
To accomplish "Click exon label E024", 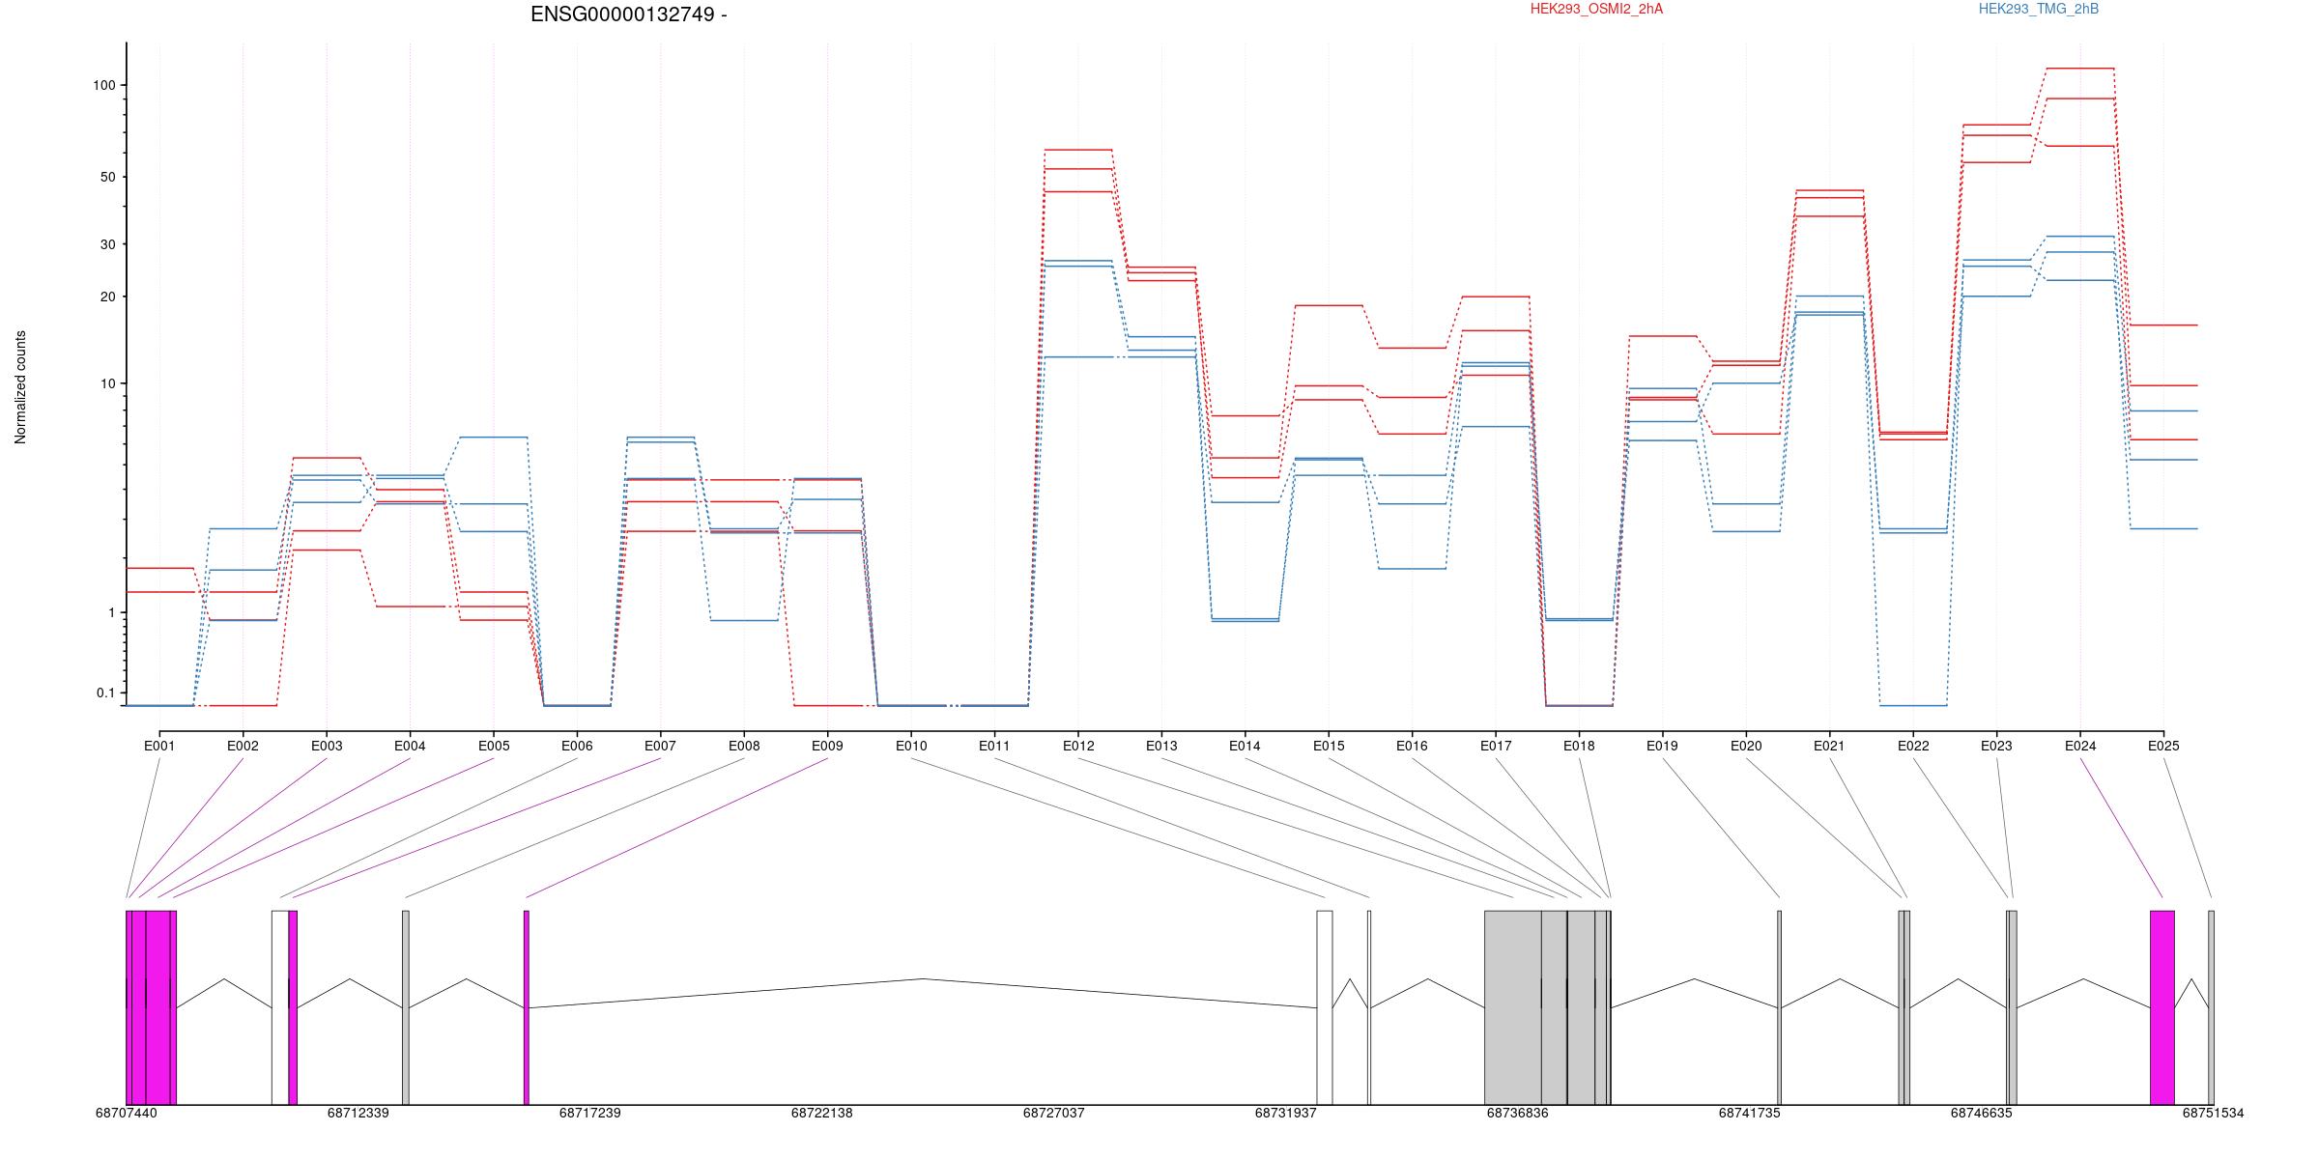I will (2080, 746).
